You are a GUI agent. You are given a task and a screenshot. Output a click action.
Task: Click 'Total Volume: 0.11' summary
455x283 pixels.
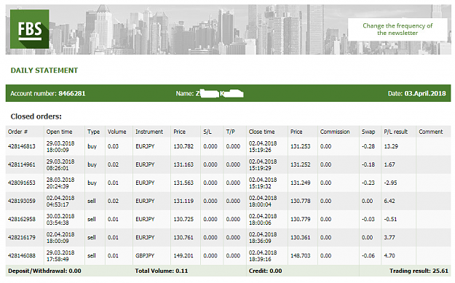(162, 271)
